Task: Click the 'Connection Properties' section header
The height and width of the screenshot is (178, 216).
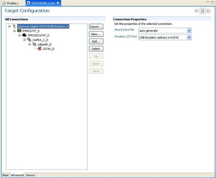Action: 130,19
